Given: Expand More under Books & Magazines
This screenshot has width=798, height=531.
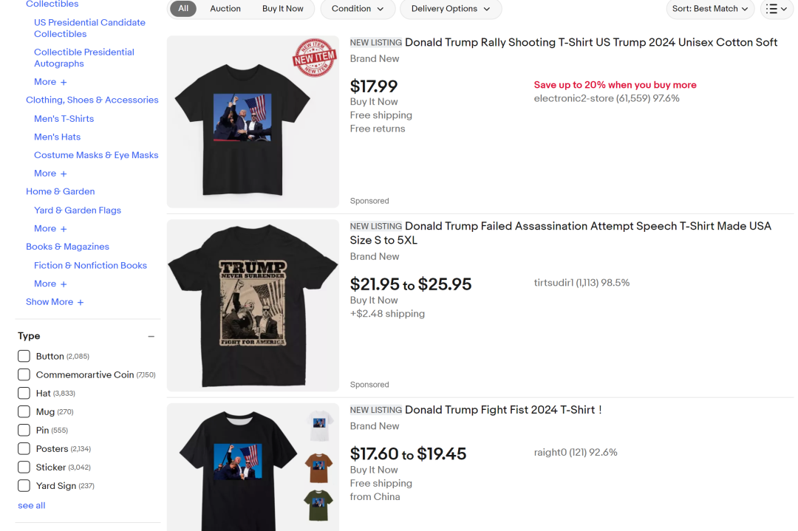Looking at the screenshot, I should pyautogui.click(x=50, y=284).
